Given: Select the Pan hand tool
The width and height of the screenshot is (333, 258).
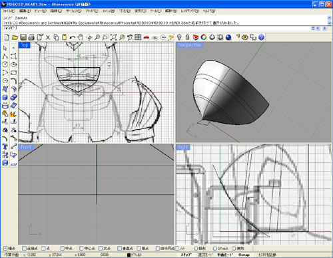Looking at the screenshot, I should click(x=81, y=37).
